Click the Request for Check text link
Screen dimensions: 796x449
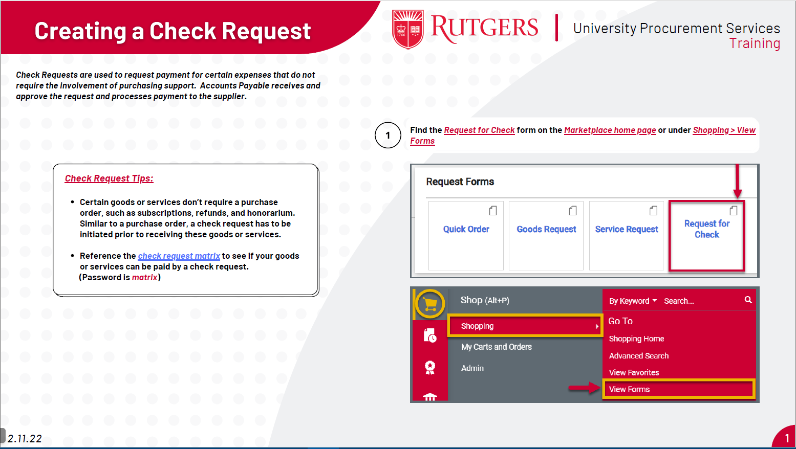pos(479,130)
